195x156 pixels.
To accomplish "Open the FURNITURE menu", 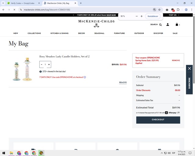I will coord(119,33).
